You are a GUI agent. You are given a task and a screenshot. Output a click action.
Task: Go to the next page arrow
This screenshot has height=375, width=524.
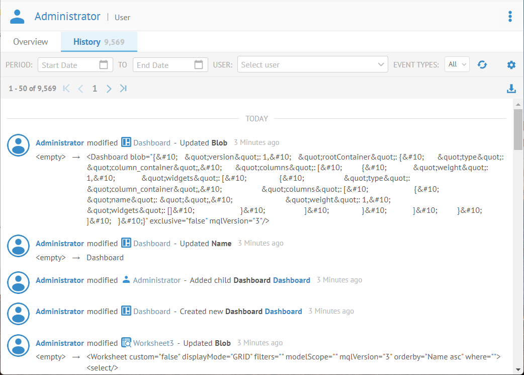[x=109, y=89]
